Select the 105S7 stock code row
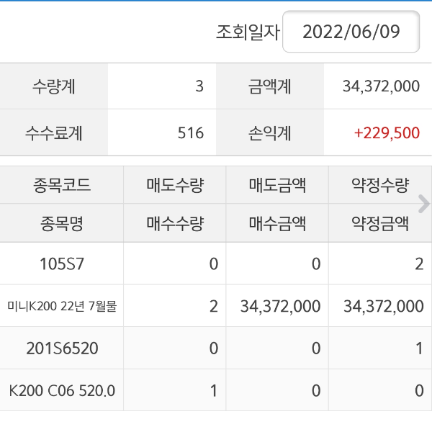The image size is (432, 432). pos(62,264)
